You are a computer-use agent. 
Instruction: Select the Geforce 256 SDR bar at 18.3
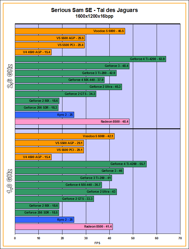click(36, 108)
